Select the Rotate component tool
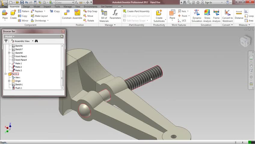 [89, 21]
